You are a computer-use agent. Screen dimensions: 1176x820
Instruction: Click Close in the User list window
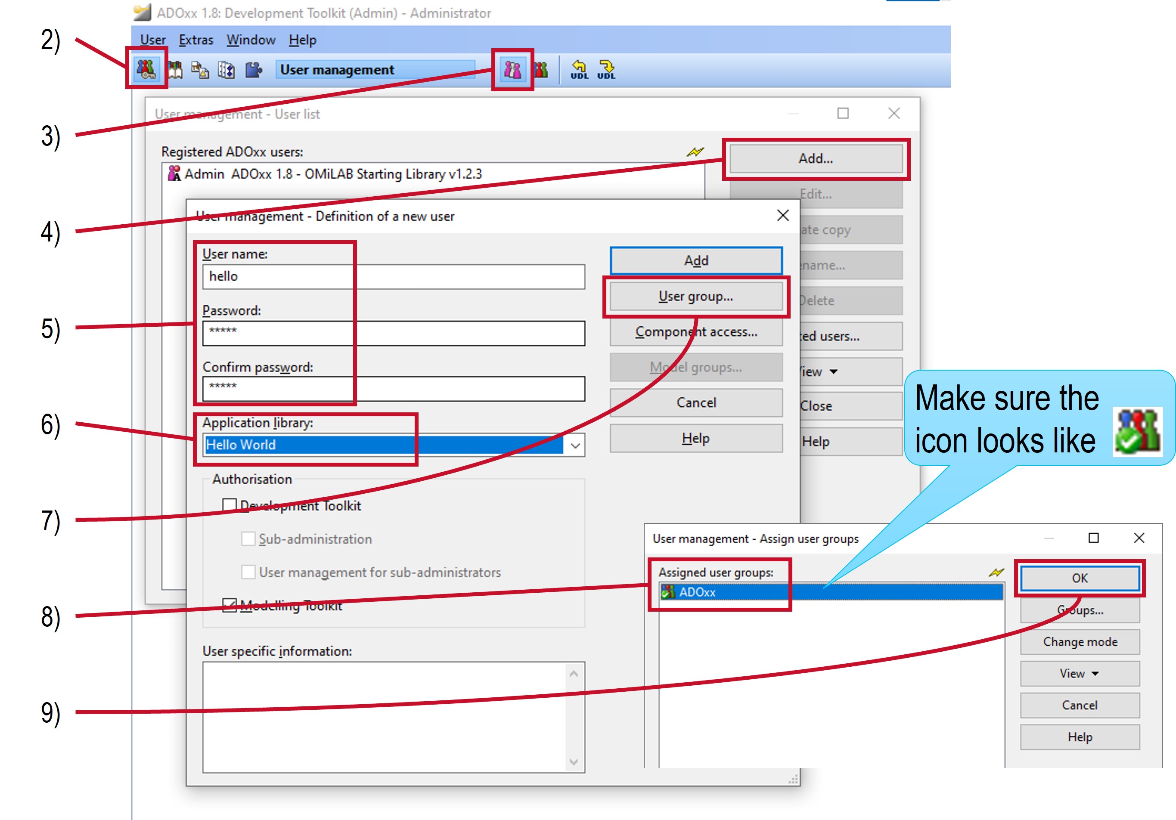[x=850, y=406]
